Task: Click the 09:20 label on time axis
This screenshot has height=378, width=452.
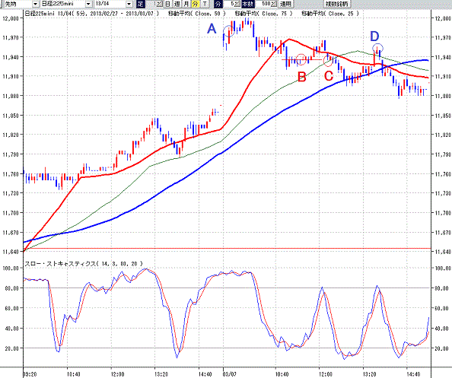Action: coord(30,374)
